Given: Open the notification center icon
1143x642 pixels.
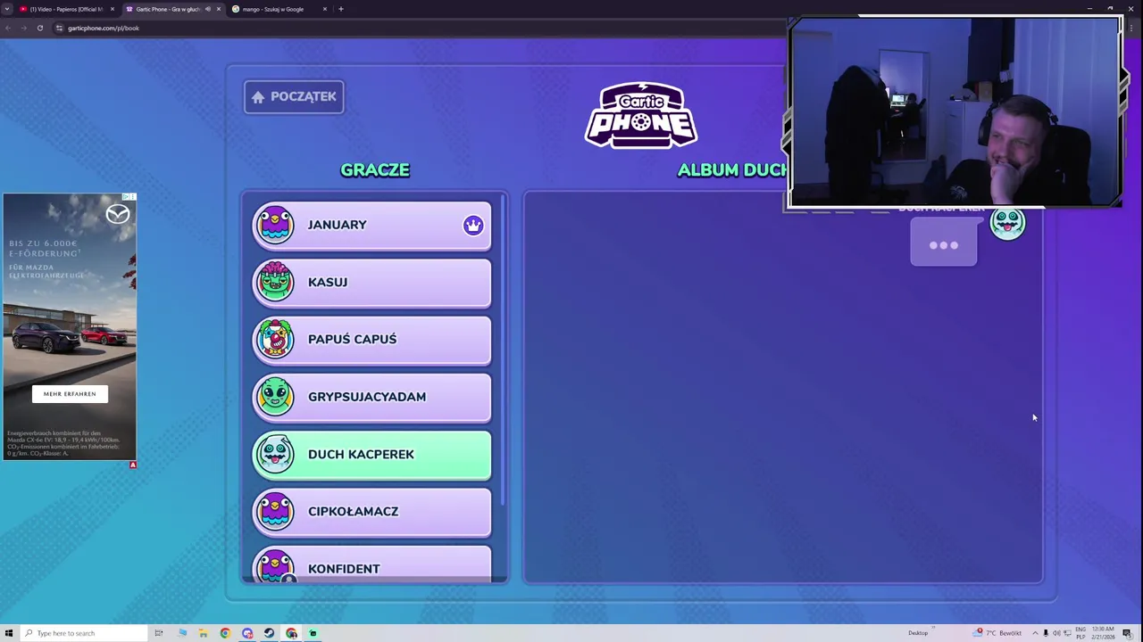Looking at the screenshot, I should tap(1128, 633).
